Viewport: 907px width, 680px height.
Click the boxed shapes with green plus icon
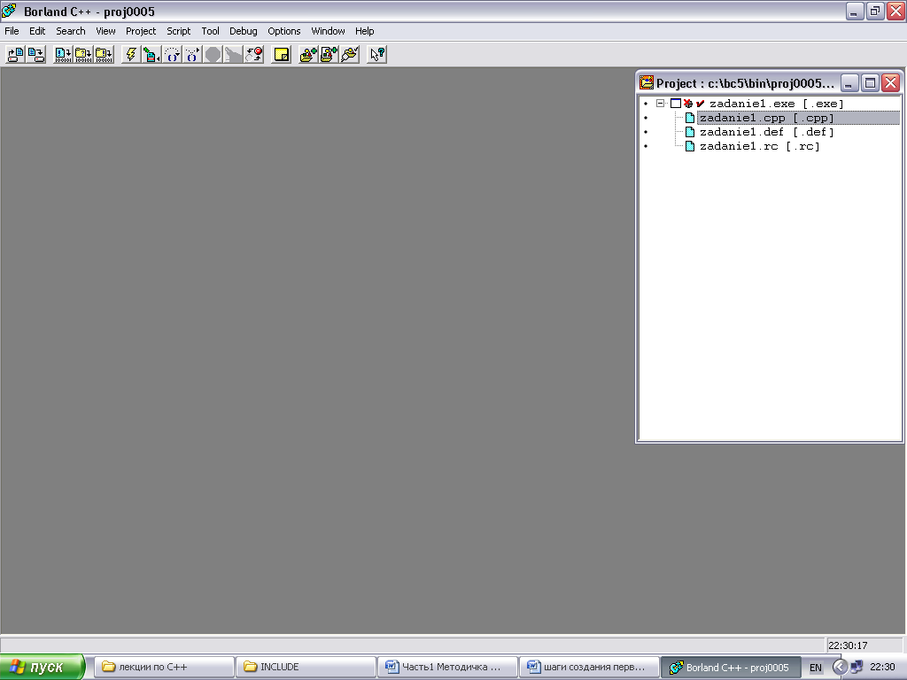[329, 54]
